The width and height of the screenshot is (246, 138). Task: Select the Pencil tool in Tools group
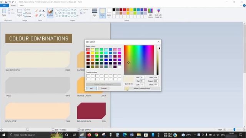click(x=37, y=11)
